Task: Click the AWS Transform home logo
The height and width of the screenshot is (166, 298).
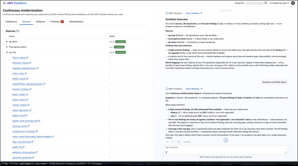Action: [x=17, y=3]
